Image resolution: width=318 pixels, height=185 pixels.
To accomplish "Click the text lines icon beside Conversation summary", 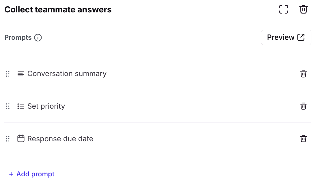I will click(x=21, y=74).
